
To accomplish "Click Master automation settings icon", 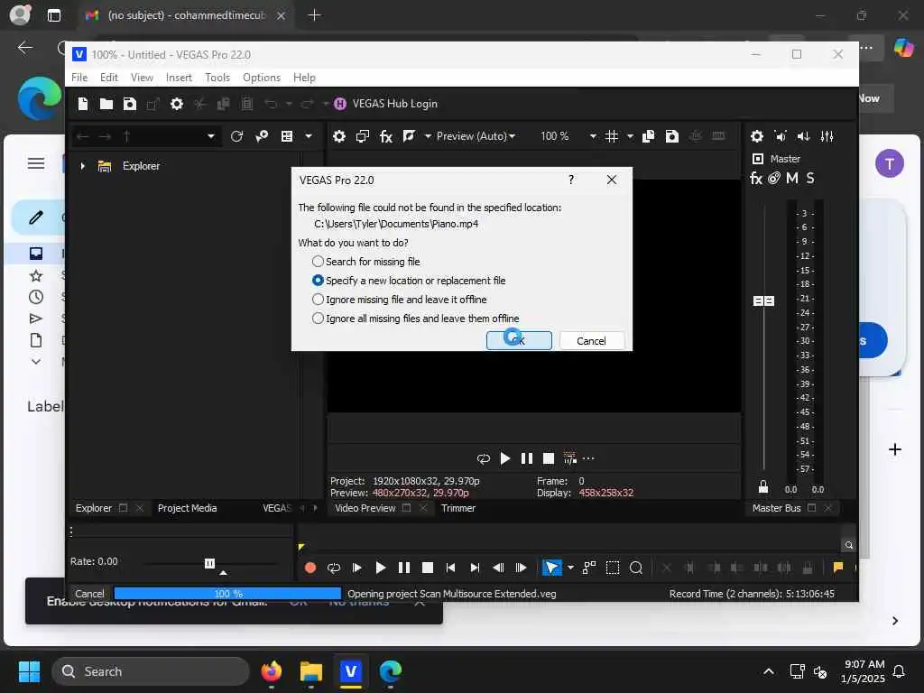I will pyautogui.click(x=774, y=178).
